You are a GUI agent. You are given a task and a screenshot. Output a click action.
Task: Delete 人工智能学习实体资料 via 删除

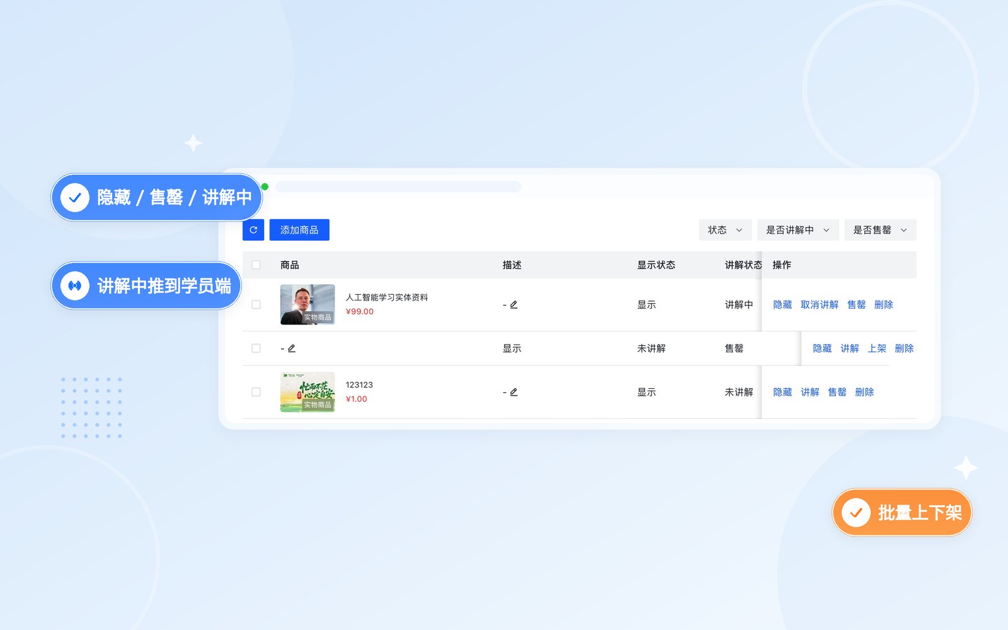[x=883, y=304]
